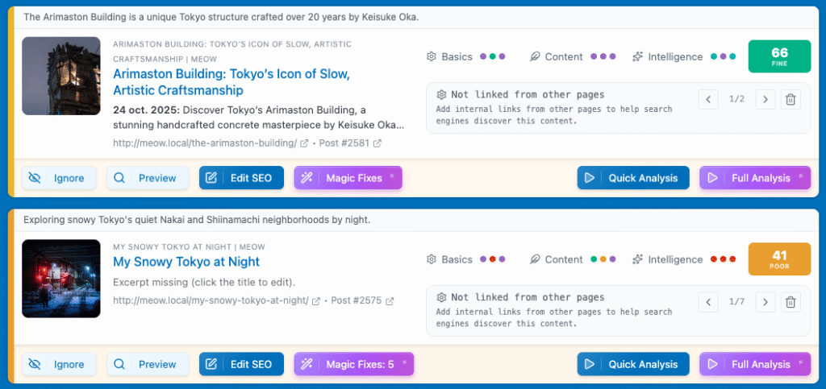Click Basics gear icon on Arimaston row
The height and width of the screenshot is (389, 826).
[x=432, y=57]
